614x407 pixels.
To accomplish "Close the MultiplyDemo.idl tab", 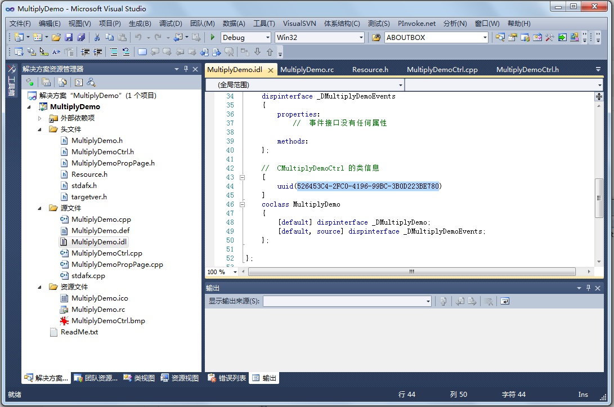I will pos(271,70).
